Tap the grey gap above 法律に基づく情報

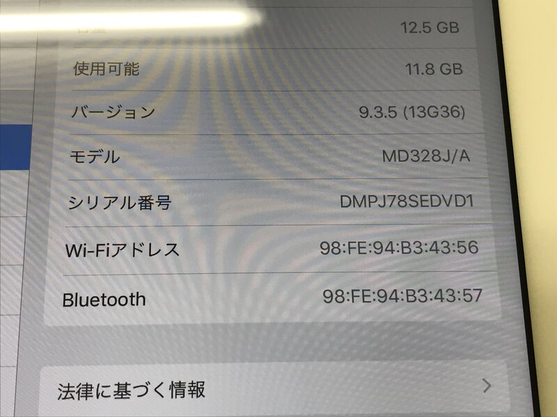tap(274, 342)
